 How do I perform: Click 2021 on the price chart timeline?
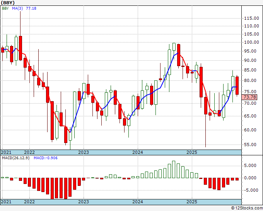point(6,152)
